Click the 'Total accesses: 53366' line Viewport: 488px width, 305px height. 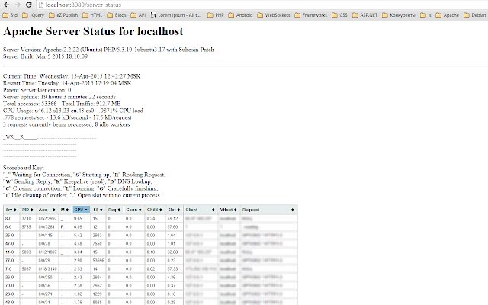[62, 104]
